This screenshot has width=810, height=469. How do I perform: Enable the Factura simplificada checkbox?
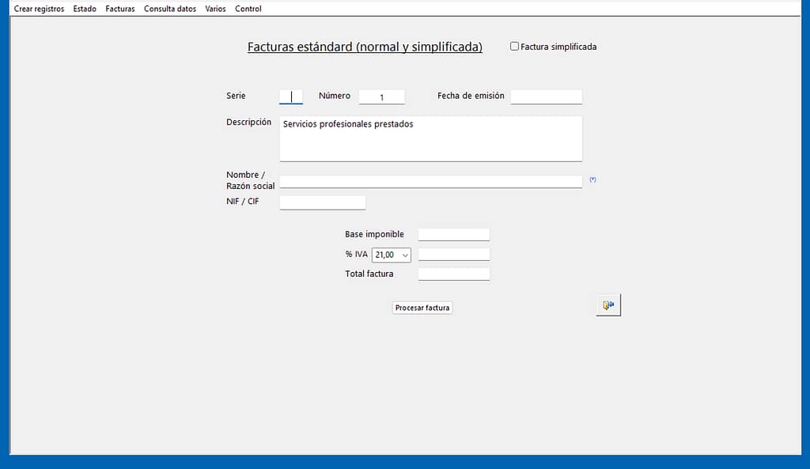pyautogui.click(x=514, y=47)
